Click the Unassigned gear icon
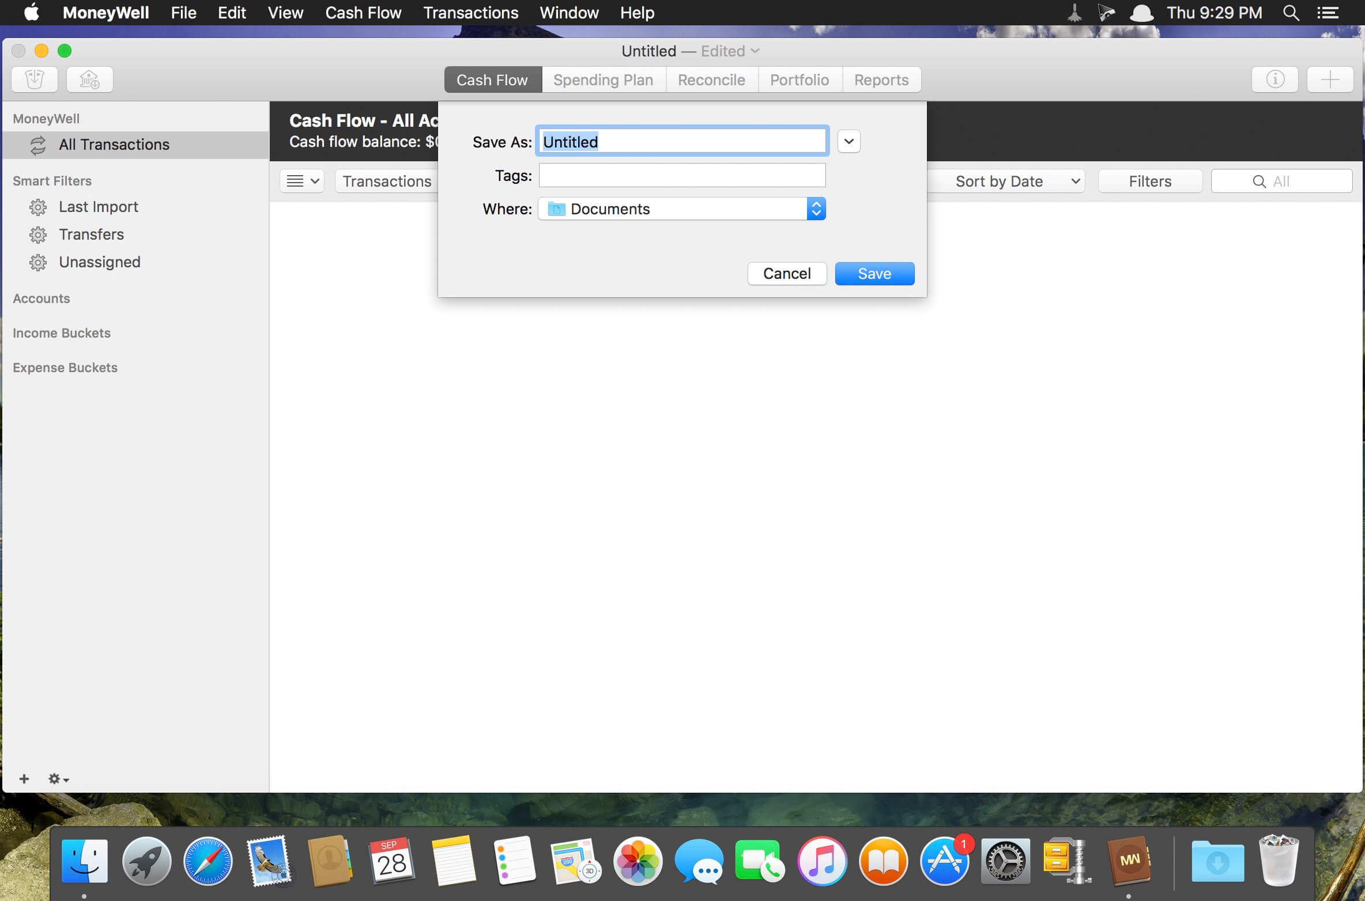Screen dimensions: 1365x901 coord(38,262)
